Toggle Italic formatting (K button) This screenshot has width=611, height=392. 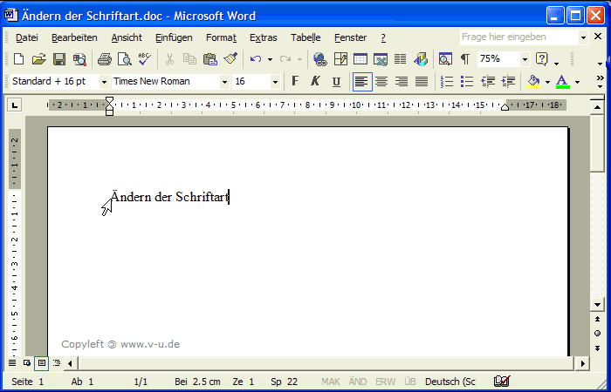pos(315,82)
